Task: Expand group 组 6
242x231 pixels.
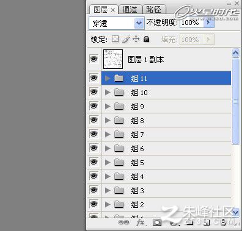Action: coord(108,149)
